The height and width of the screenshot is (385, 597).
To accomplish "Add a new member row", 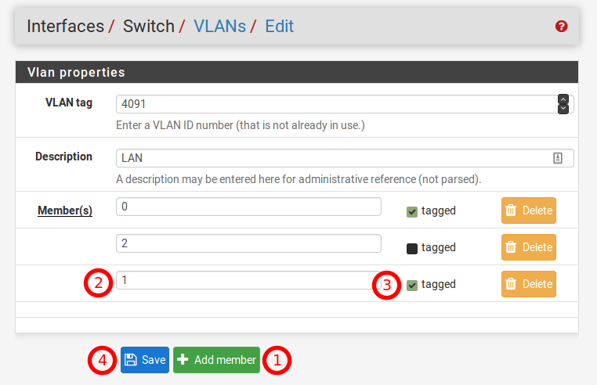I will coord(216,360).
